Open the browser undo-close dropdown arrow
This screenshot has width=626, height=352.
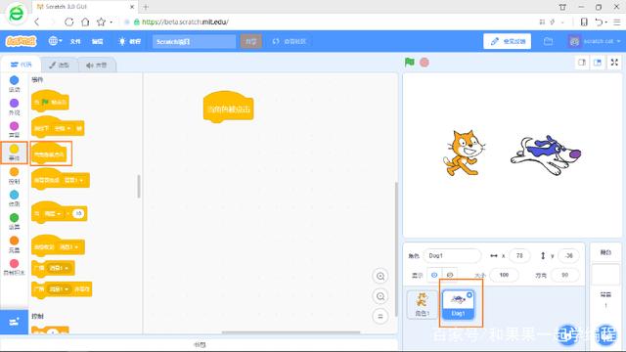(606, 22)
